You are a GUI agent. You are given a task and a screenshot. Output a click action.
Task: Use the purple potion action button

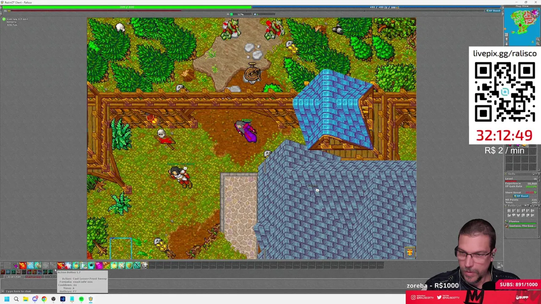pos(15,265)
